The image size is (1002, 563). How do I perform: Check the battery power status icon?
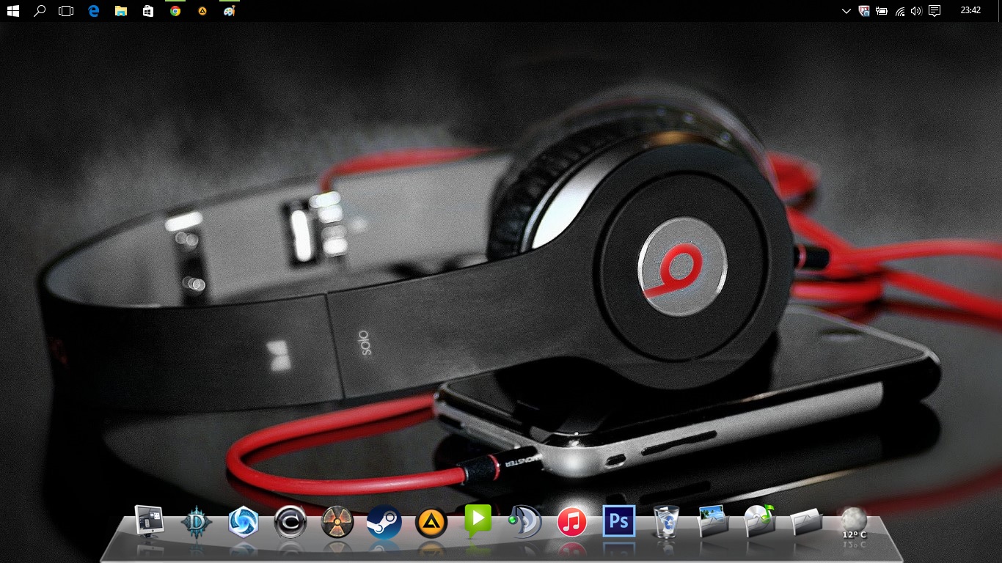coord(882,11)
